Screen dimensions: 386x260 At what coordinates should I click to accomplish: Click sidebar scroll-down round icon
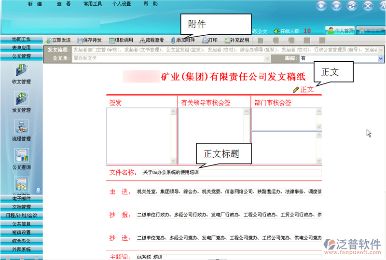click(38, 190)
